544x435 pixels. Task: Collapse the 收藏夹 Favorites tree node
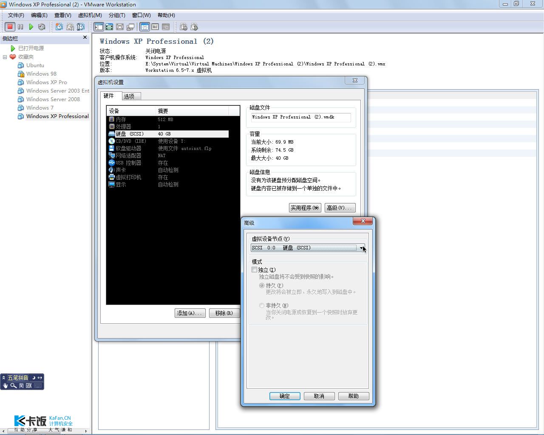coord(5,56)
